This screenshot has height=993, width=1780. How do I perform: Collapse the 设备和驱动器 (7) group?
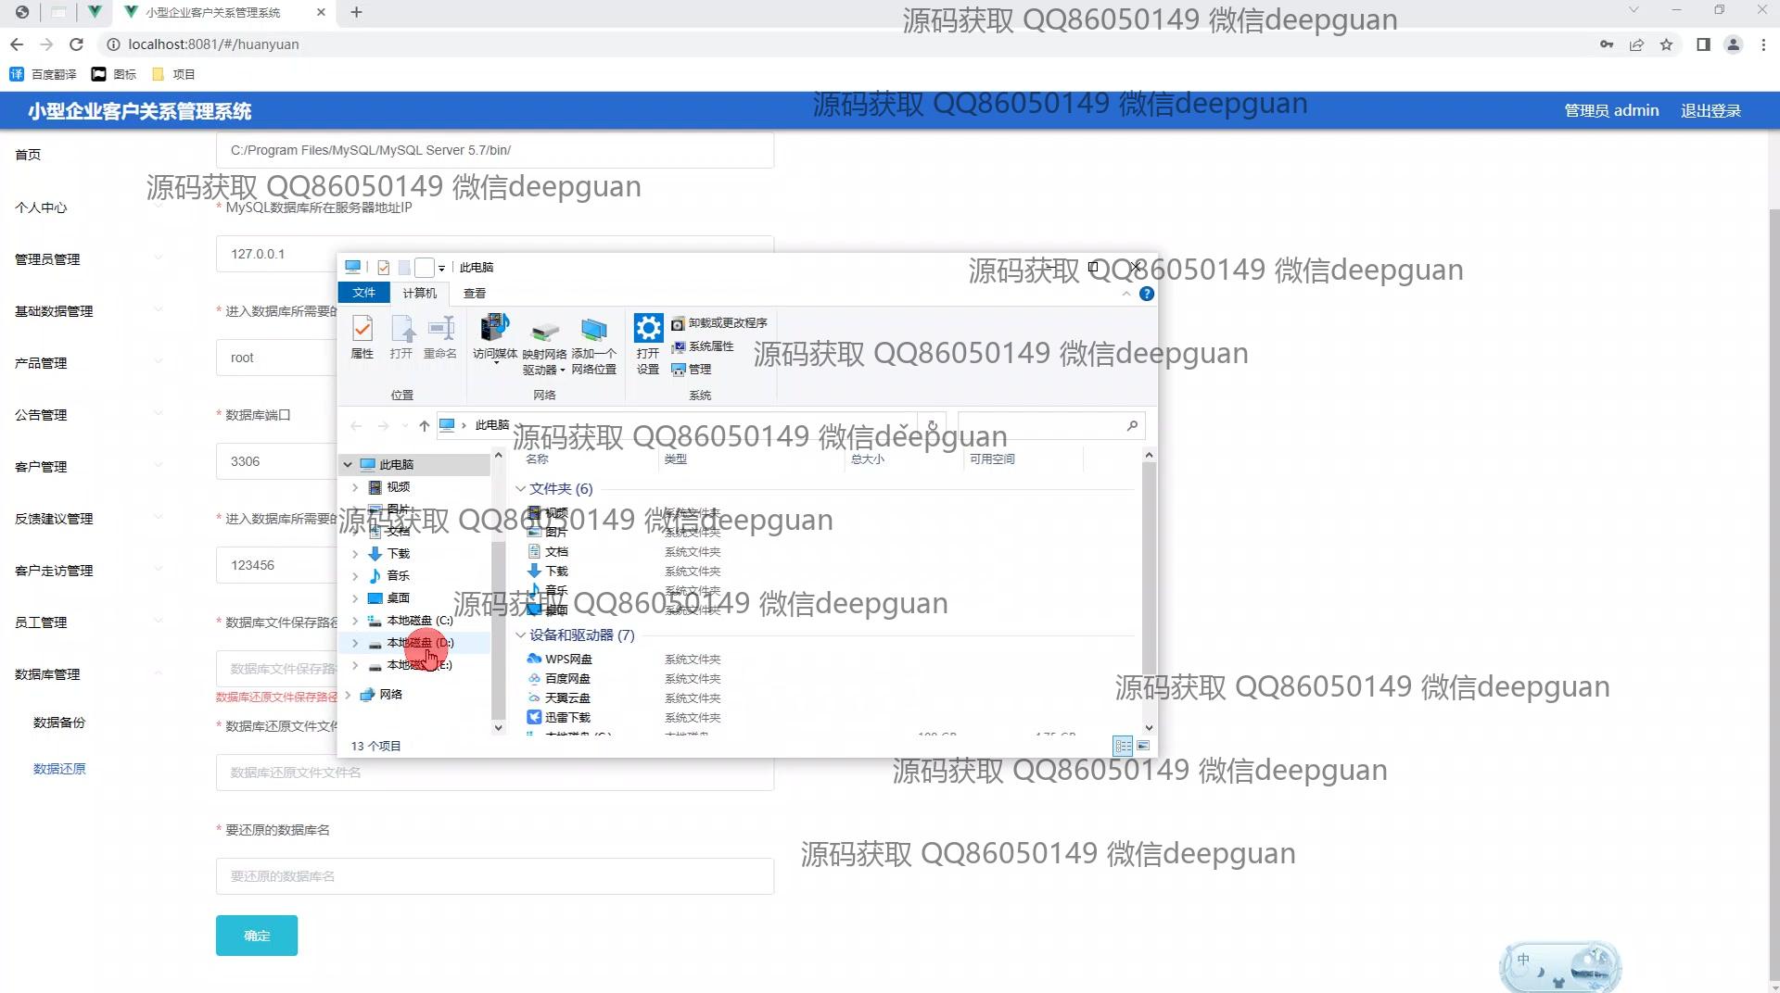[x=521, y=635]
